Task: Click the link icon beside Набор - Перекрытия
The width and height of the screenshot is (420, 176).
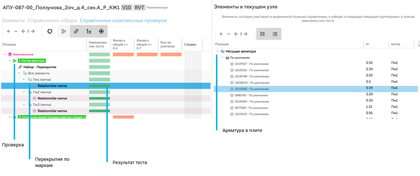Action: pos(20,67)
